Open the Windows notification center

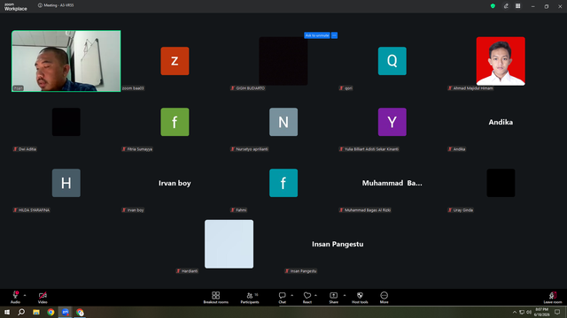click(x=557, y=312)
